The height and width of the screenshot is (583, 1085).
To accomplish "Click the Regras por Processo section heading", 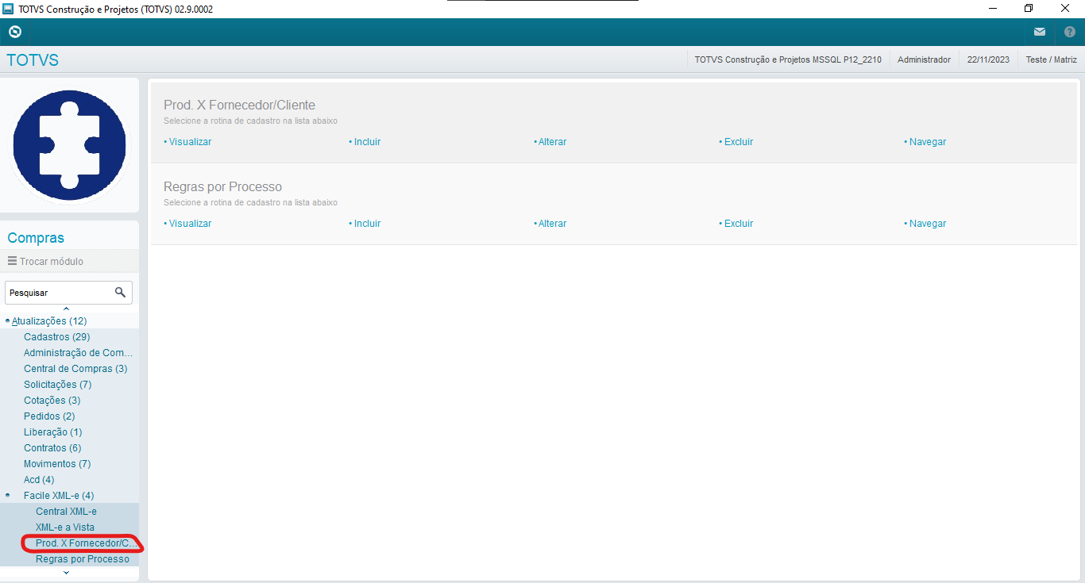I will click(x=222, y=186).
